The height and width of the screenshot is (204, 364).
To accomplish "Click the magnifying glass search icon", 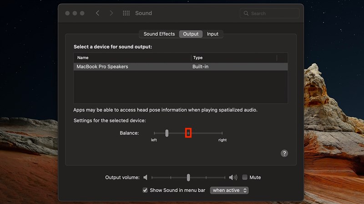I will pos(246,14).
